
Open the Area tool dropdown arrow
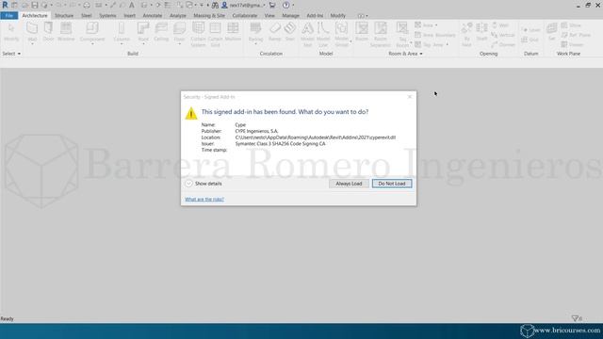pyautogui.click(x=436, y=25)
